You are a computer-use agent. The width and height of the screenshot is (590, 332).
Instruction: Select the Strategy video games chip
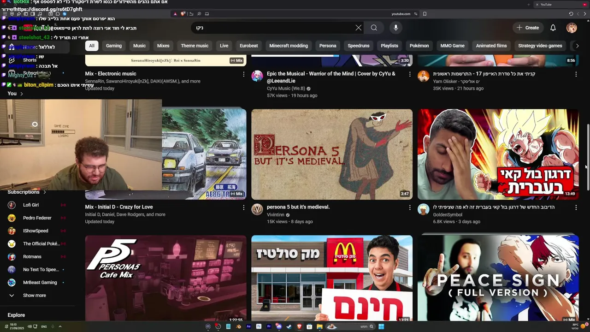[x=540, y=46]
